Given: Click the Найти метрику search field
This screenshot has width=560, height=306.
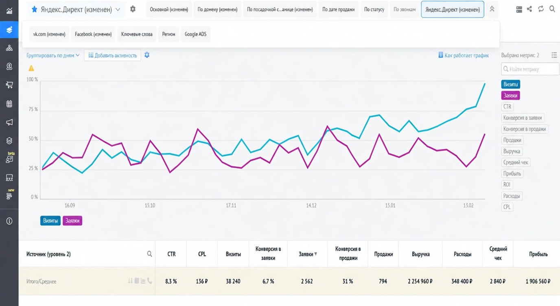Looking at the screenshot, I should 530,69.
